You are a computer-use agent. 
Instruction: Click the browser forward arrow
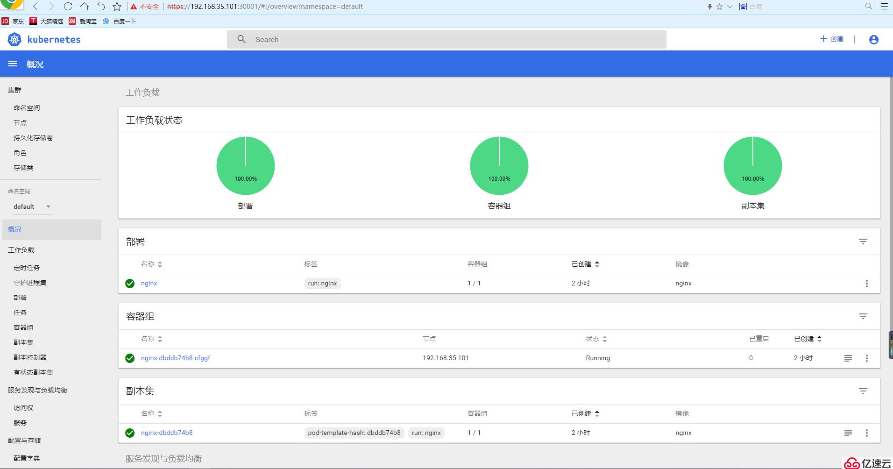click(51, 7)
